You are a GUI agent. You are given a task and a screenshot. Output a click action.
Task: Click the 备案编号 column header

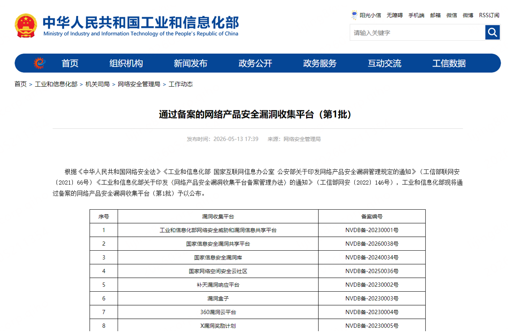coord(372,217)
